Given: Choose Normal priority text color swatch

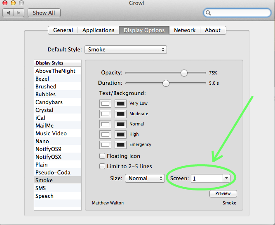Looking at the screenshot, I should click(x=105, y=124).
